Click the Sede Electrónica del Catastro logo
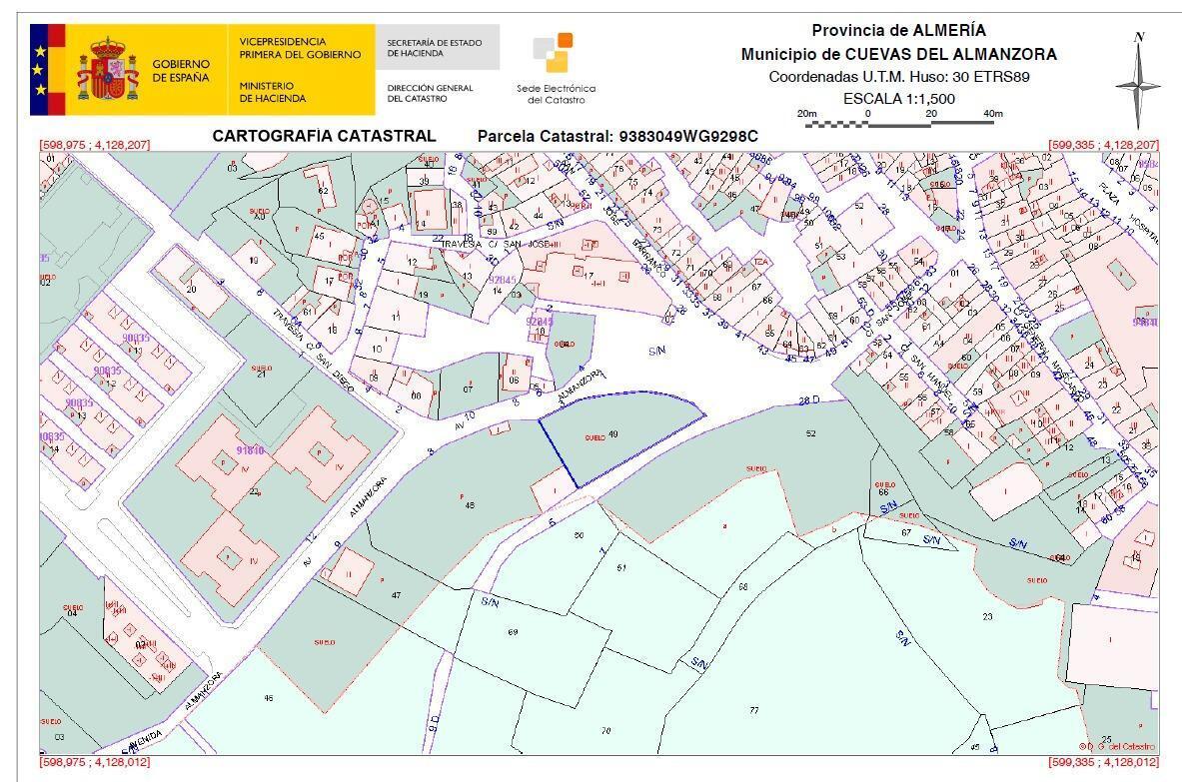1182x782 pixels. coord(553,62)
